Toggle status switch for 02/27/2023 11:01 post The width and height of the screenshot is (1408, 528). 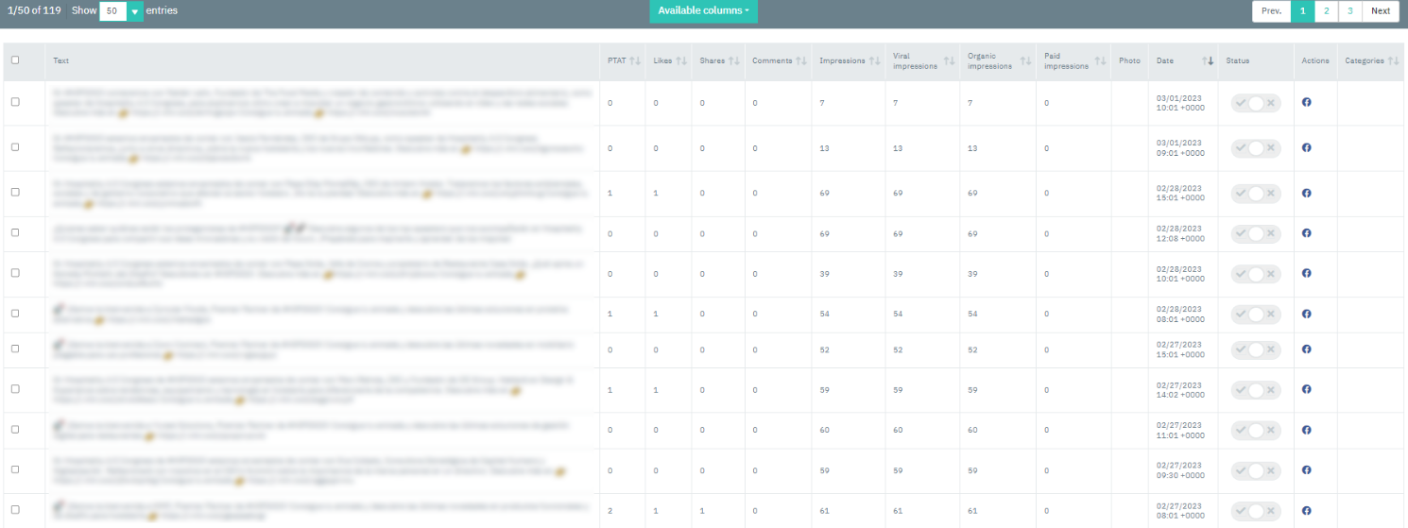coord(1255,431)
